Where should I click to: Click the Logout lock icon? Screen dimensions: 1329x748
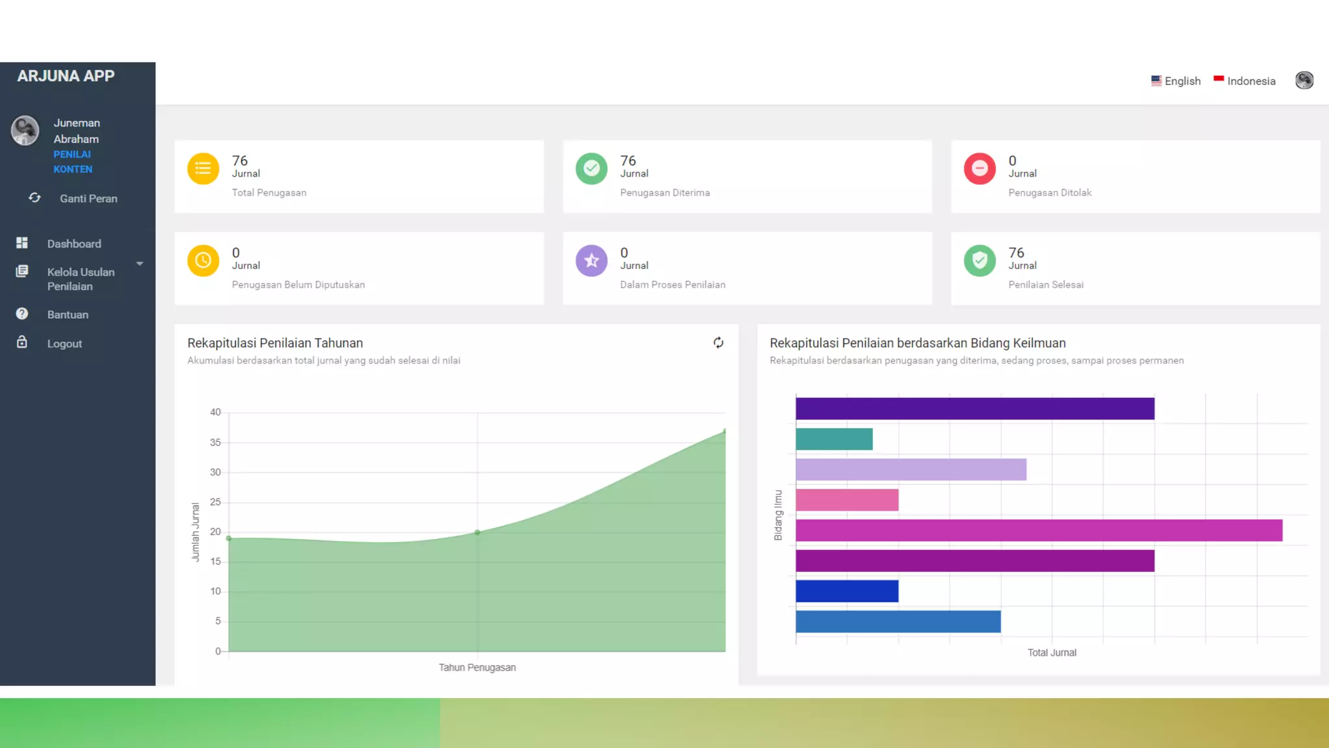(x=22, y=343)
